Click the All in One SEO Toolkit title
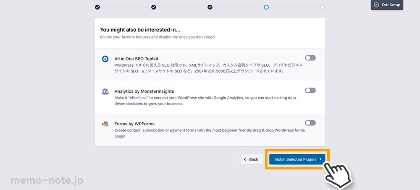 [x=136, y=59]
